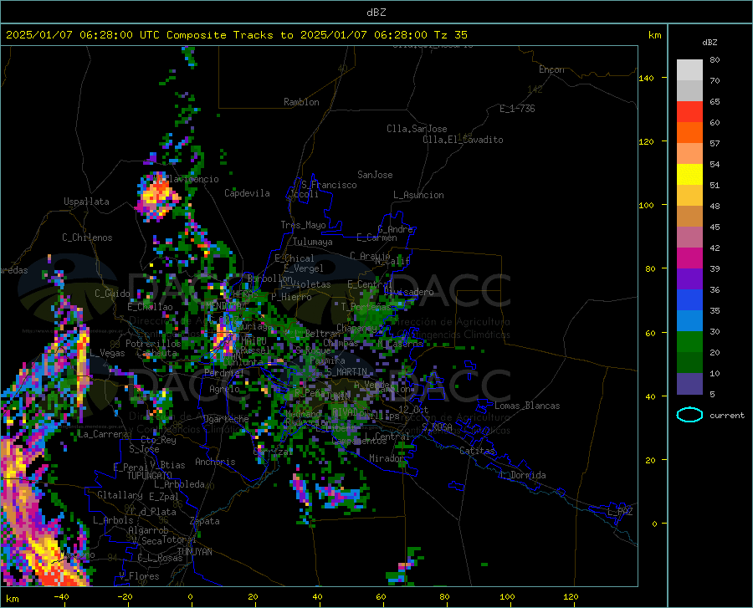This screenshot has height=608, width=753.
Task: Select the 'C_Chilenos' place label
Action: point(87,238)
